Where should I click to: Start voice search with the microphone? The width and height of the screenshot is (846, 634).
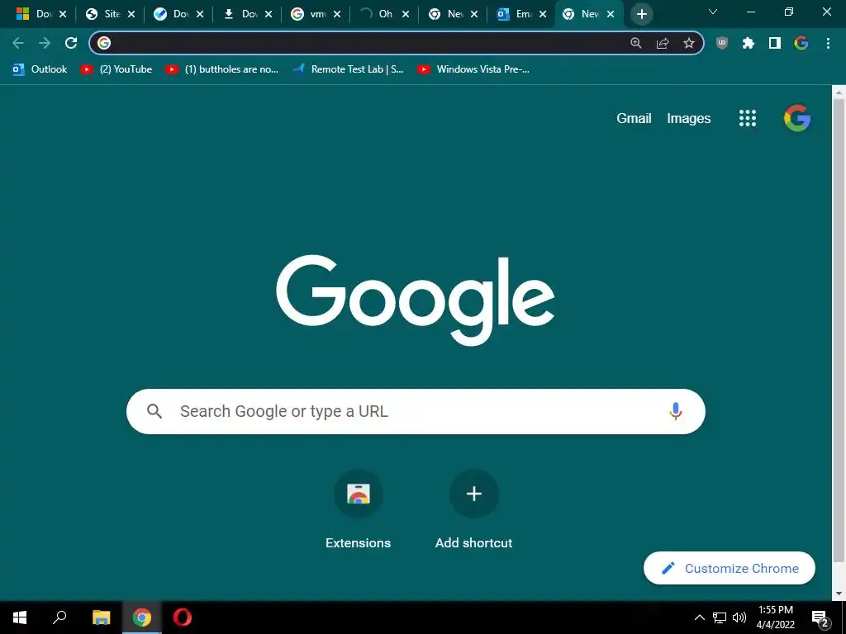point(675,411)
